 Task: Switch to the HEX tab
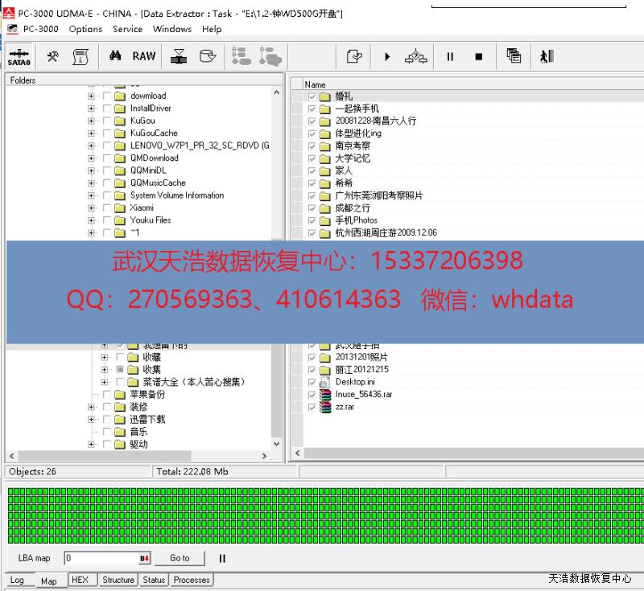pyautogui.click(x=80, y=580)
